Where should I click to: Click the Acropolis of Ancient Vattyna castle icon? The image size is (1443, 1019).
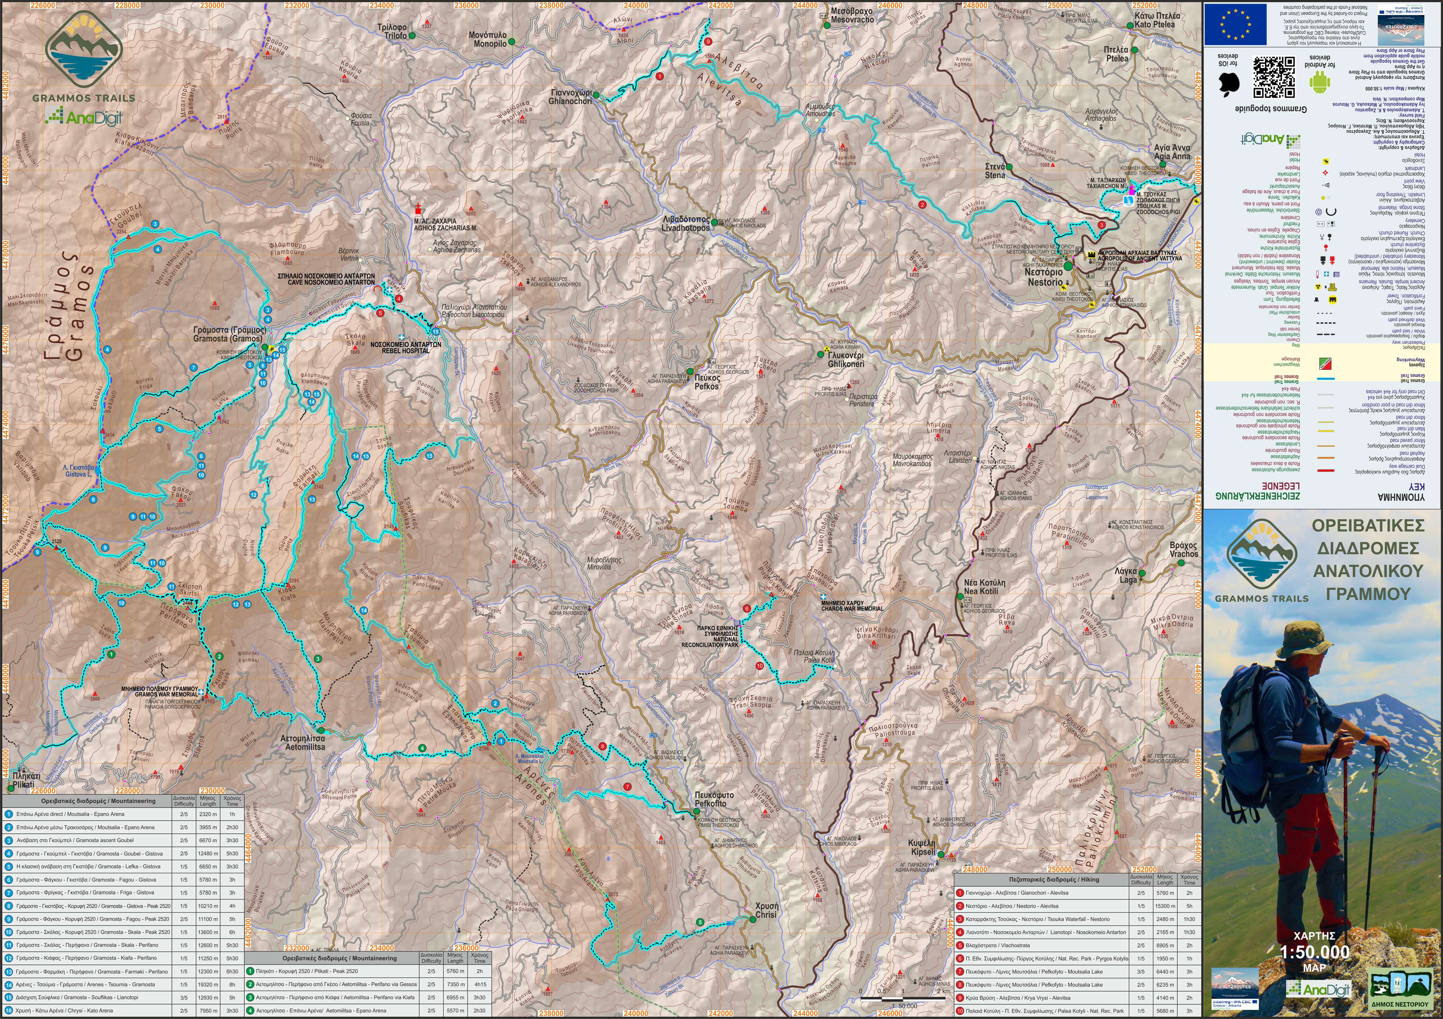click(1092, 255)
